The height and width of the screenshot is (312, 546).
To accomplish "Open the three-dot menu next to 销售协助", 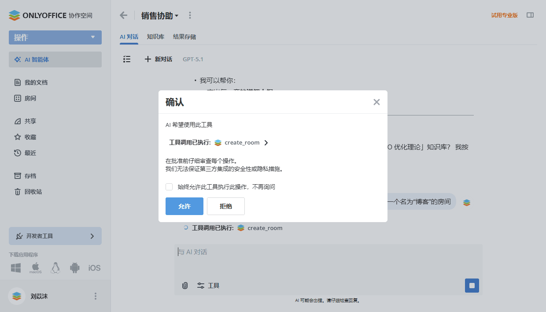I will click(190, 15).
